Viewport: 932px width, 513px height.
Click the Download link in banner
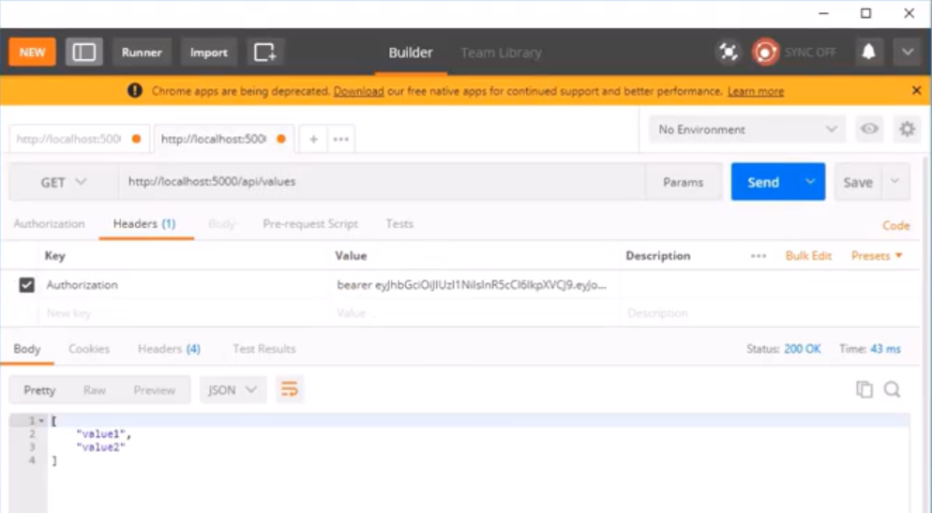click(x=358, y=91)
